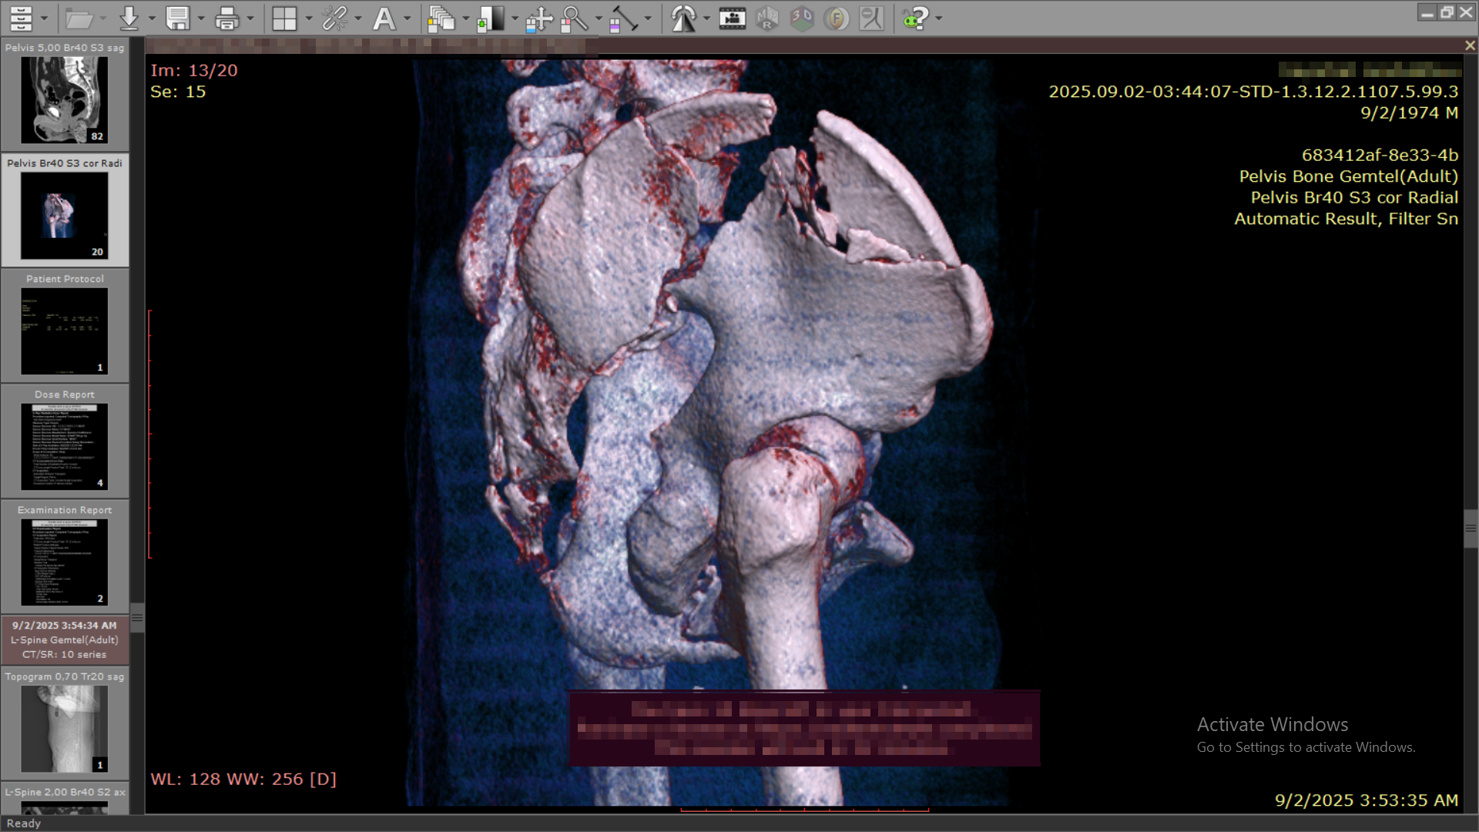Select the split-screen layout grid icon
The height and width of the screenshot is (832, 1479).
284,18
